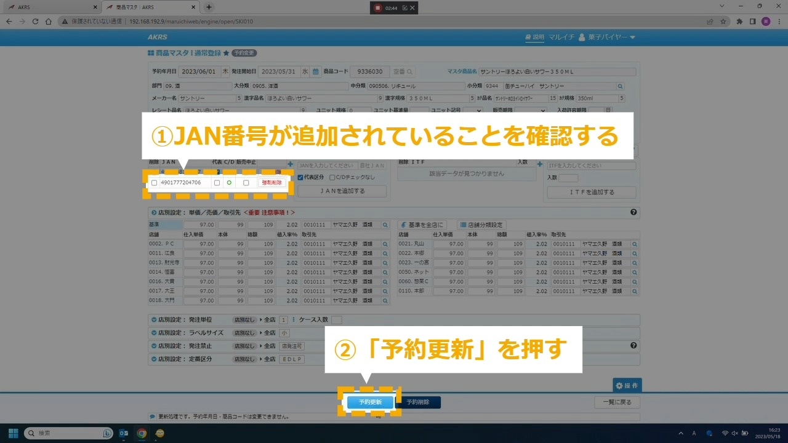This screenshot has width=788, height=443.
Task: Click the calendar icon beside 発注開始日
Action: tap(316, 71)
